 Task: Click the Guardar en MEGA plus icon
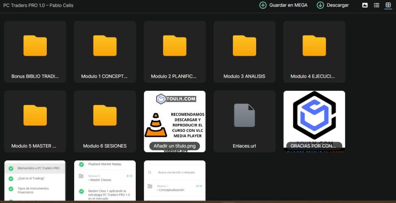(x=263, y=5)
